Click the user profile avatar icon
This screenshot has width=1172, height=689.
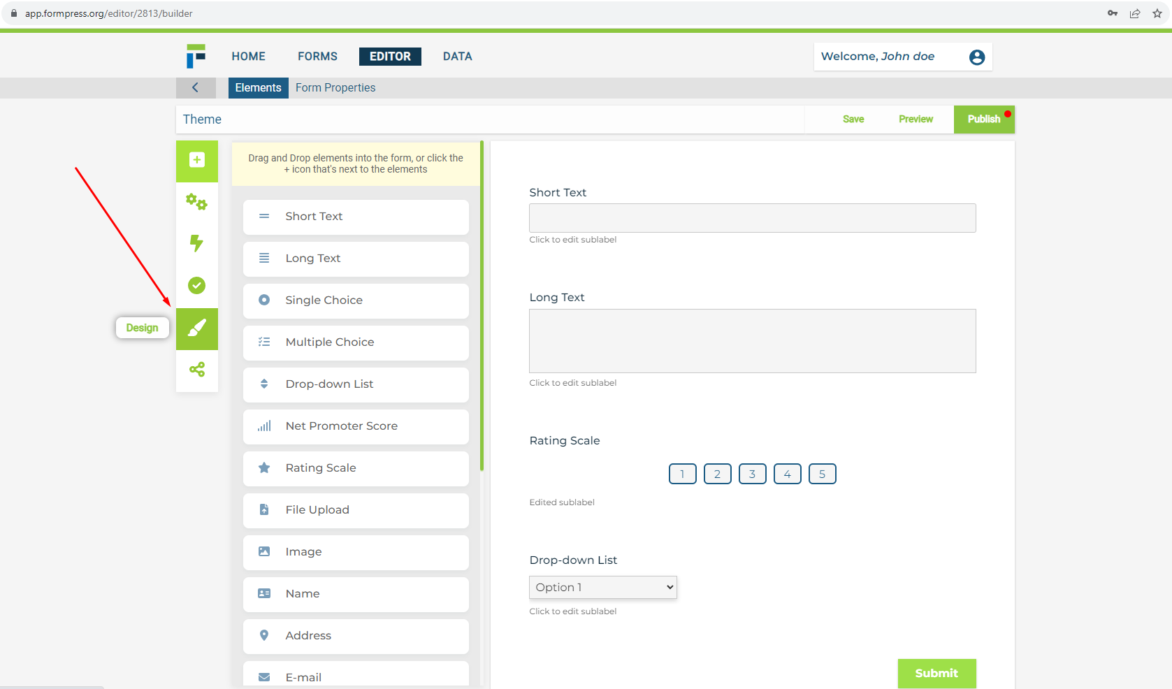pos(977,57)
